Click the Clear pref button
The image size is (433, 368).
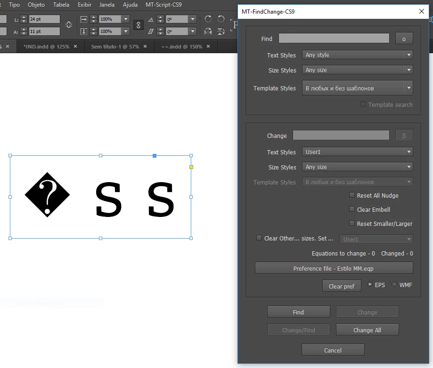tap(342, 286)
